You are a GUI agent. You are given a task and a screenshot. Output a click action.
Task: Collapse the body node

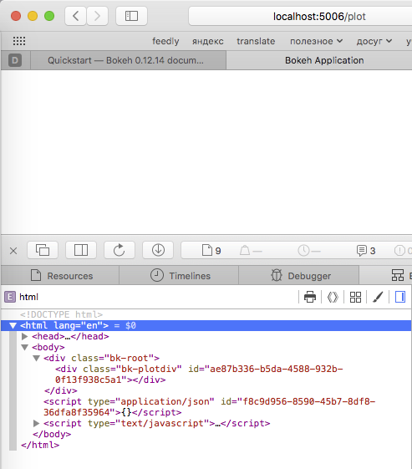pos(25,347)
